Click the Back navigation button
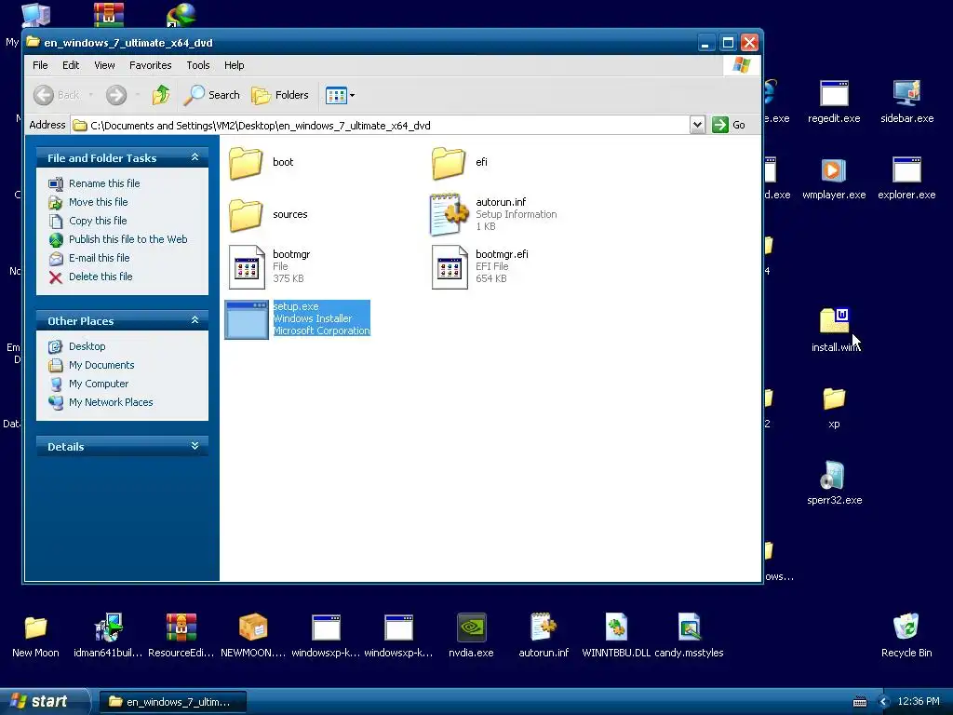The width and height of the screenshot is (953, 715). point(57,95)
